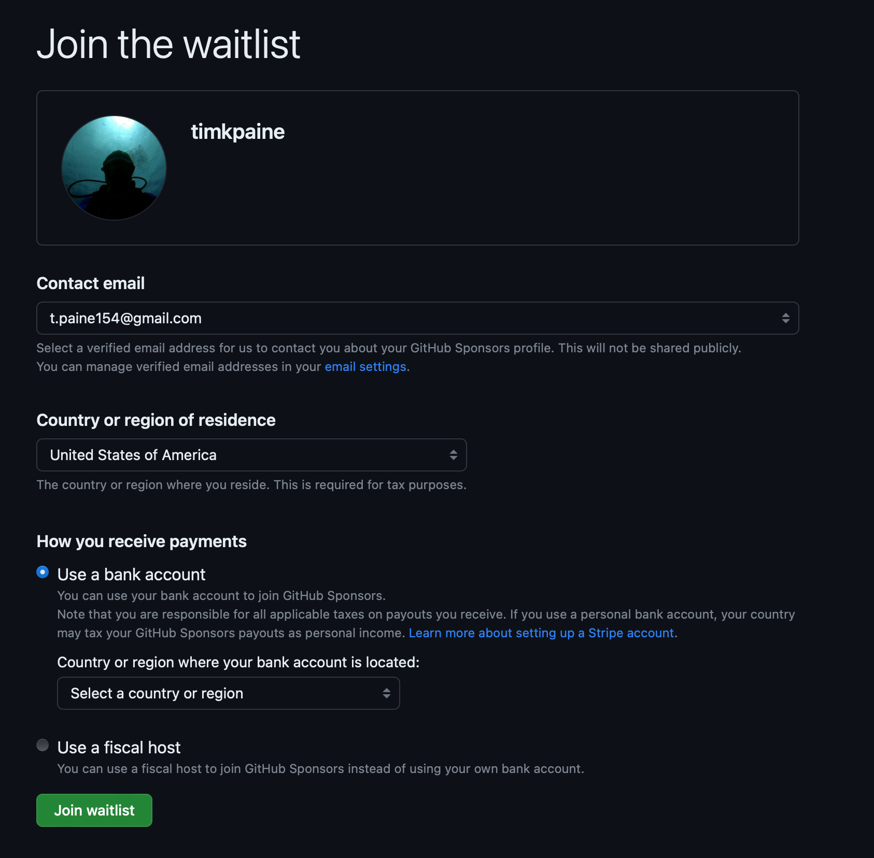Click the Contact email field label
Screen dimensions: 874x858
(x=91, y=283)
